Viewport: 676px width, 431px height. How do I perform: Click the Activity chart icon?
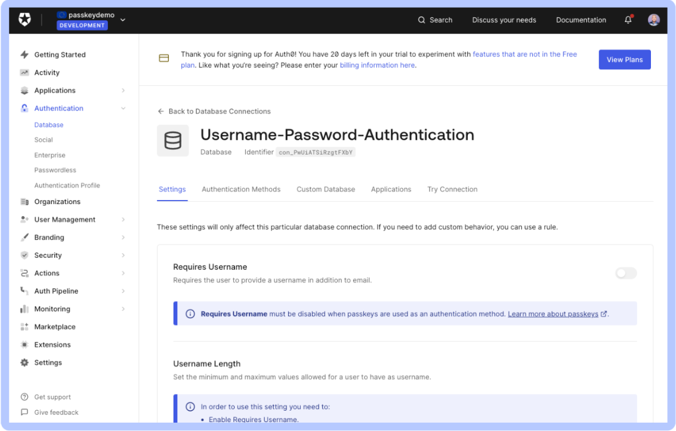(24, 72)
